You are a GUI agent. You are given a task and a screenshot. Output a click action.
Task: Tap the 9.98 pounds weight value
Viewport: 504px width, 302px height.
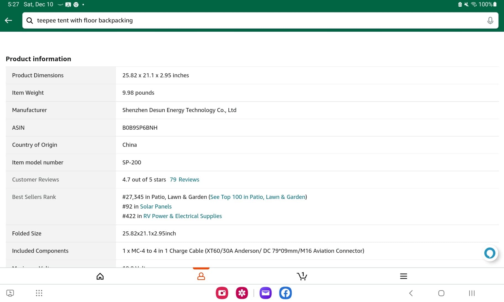(138, 93)
